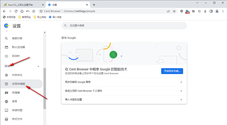Open 自定义您的 Cent Browser 个人资料 row

tap(124, 91)
